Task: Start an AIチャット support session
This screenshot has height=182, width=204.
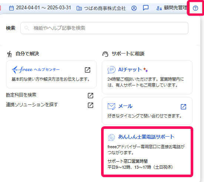Action: (x=147, y=77)
